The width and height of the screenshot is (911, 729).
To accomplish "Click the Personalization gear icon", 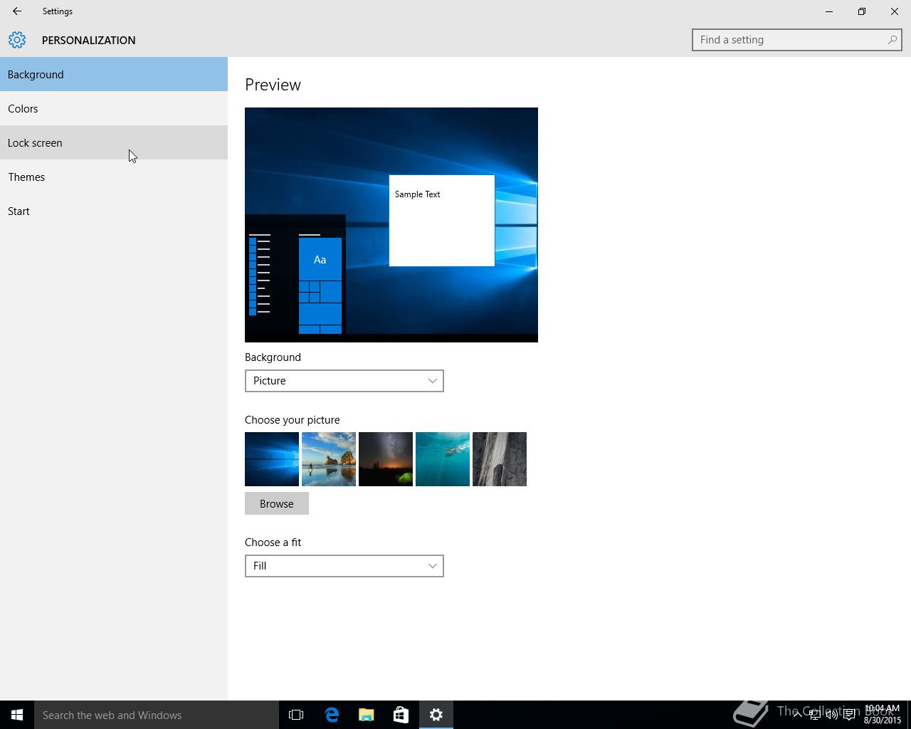I will (x=17, y=40).
